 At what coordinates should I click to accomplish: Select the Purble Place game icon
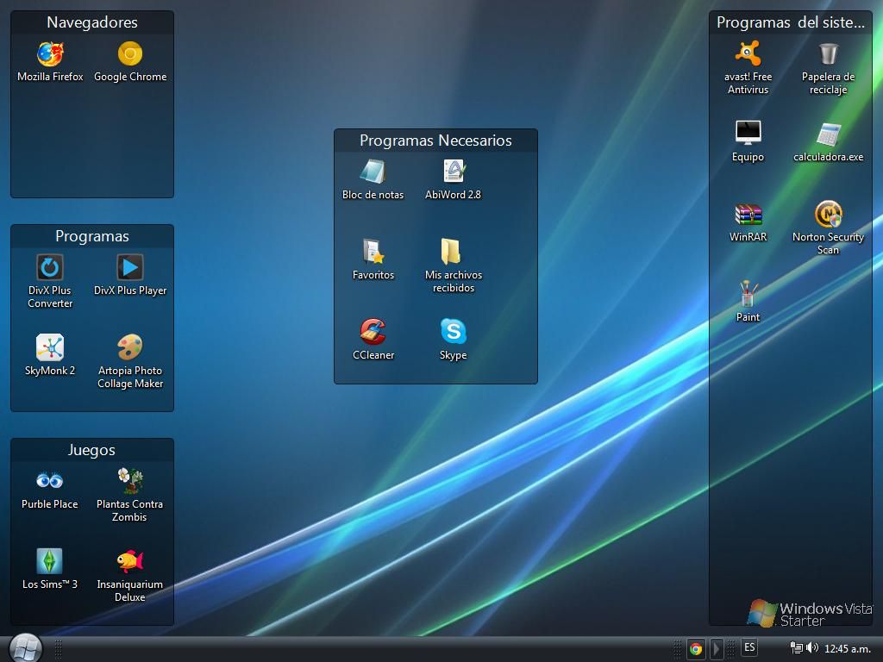(x=50, y=481)
